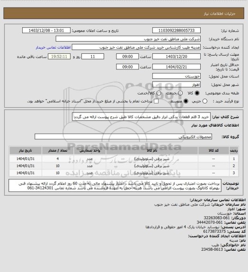Screen dimensions: 248x272
Task: Click the کد کالا column header
Action: pos(213,150)
